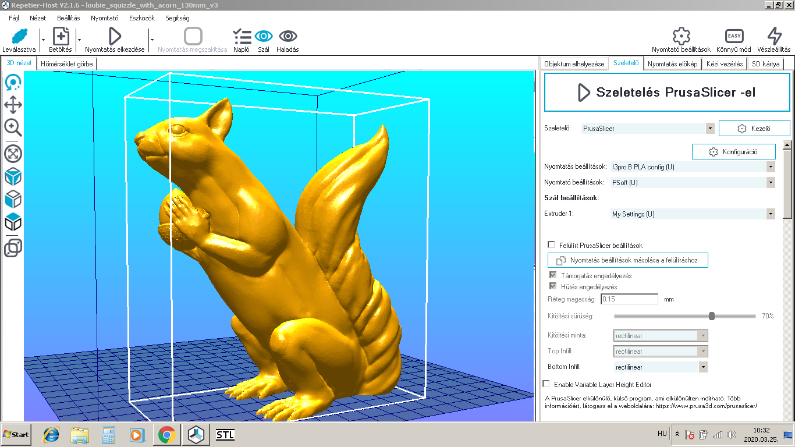
Task: Select the rotate view tool
Action: point(13,83)
